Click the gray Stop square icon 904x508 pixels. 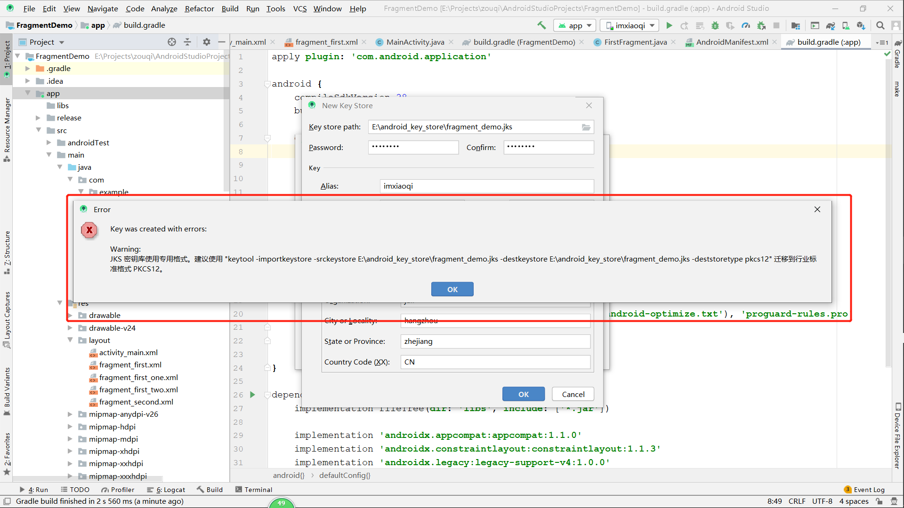[x=776, y=25]
